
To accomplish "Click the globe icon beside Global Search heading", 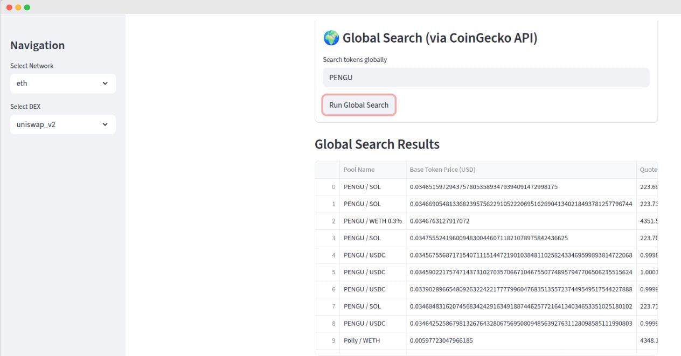I will pyautogui.click(x=331, y=38).
